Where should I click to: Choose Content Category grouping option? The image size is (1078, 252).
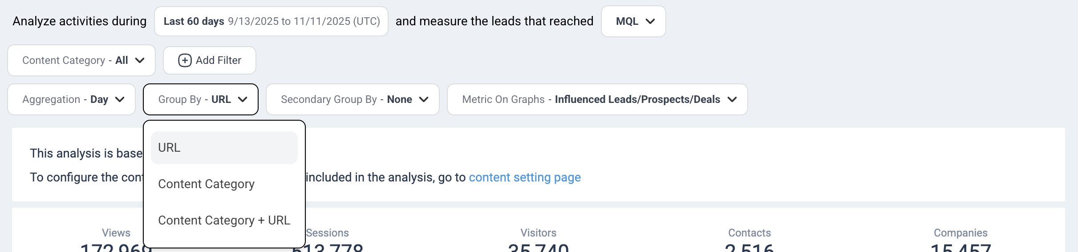click(x=206, y=184)
